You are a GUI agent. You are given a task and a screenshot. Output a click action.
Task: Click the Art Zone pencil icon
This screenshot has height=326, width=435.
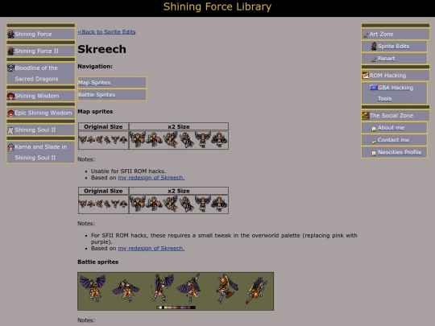366,35
